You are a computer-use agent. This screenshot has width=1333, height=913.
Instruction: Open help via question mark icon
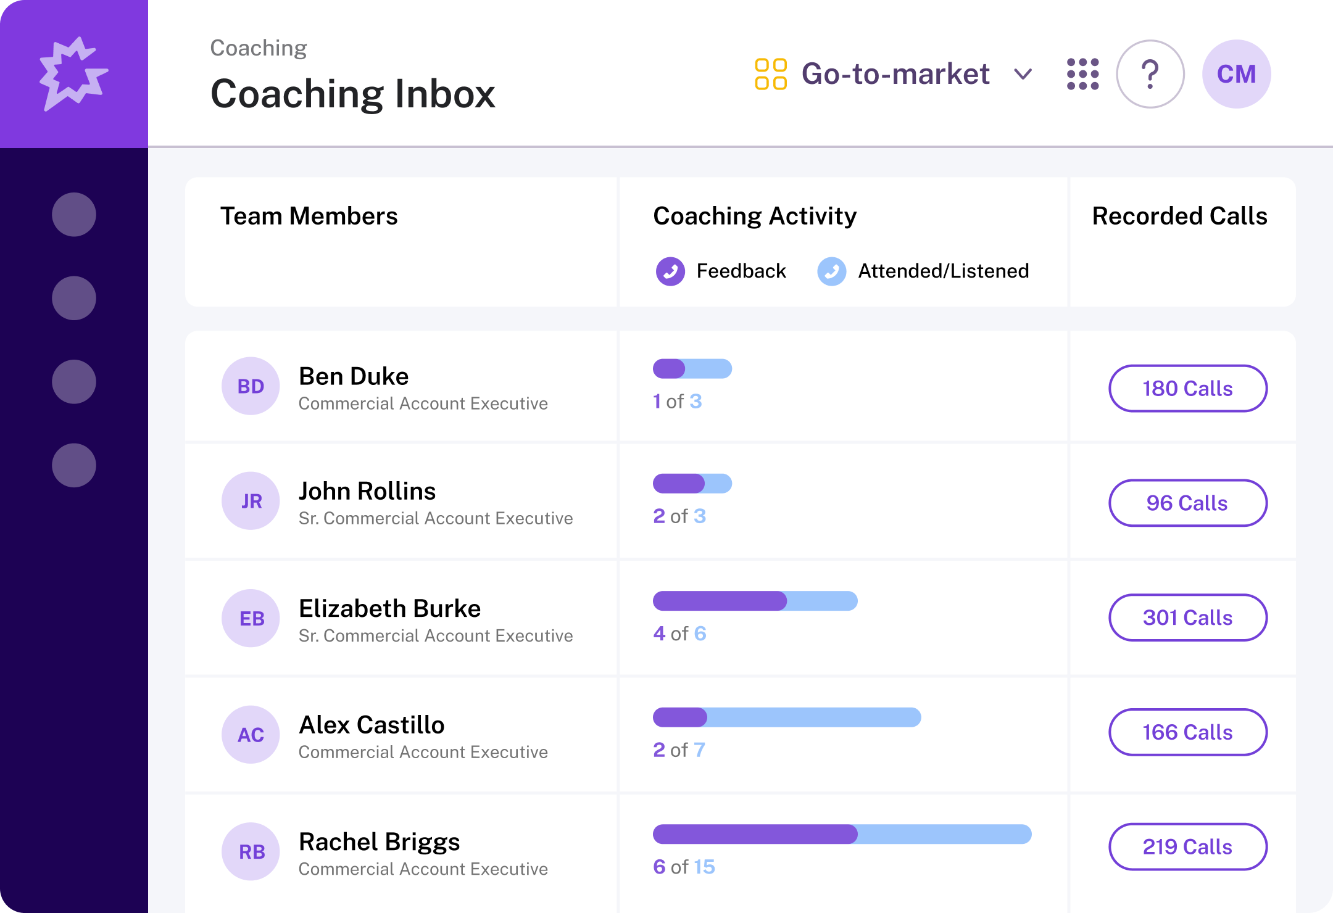click(1150, 74)
